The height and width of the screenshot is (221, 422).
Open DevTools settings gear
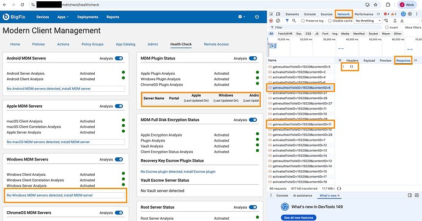[x=410, y=14]
